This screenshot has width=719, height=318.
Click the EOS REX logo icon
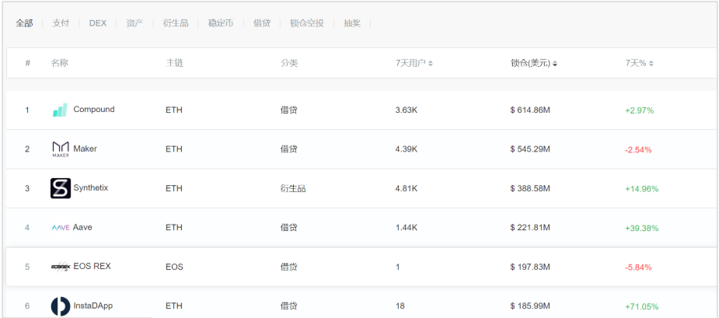pyautogui.click(x=61, y=267)
